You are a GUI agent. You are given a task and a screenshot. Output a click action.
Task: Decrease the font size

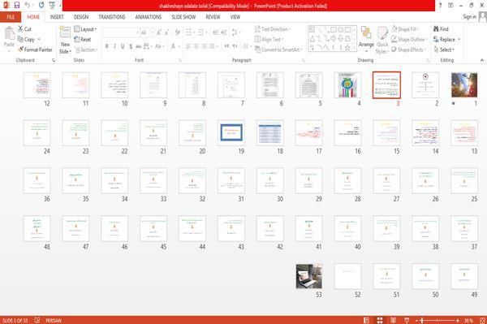click(x=166, y=32)
